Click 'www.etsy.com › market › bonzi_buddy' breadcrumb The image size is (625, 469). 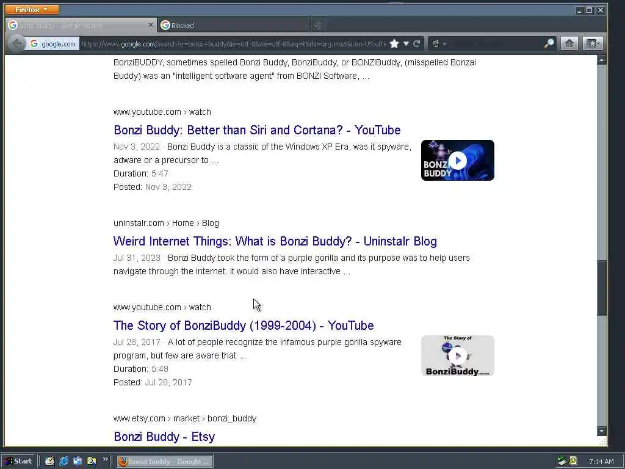pos(185,418)
